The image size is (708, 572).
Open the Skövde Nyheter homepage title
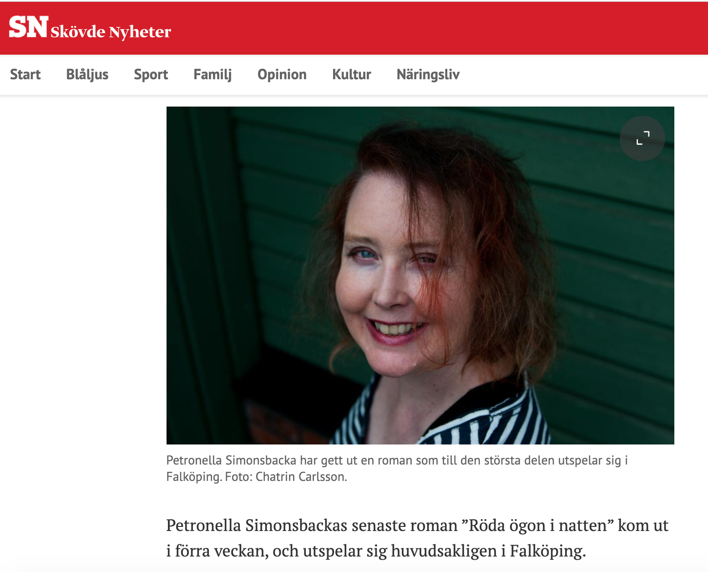111,32
